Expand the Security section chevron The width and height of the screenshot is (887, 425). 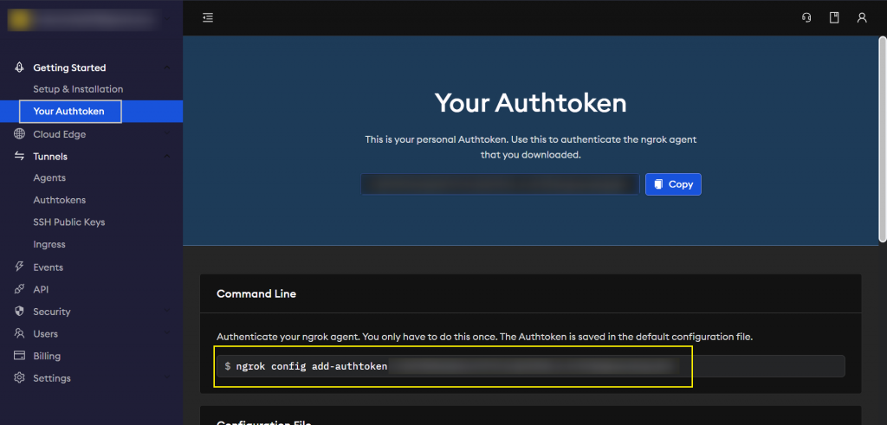pos(166,312)
